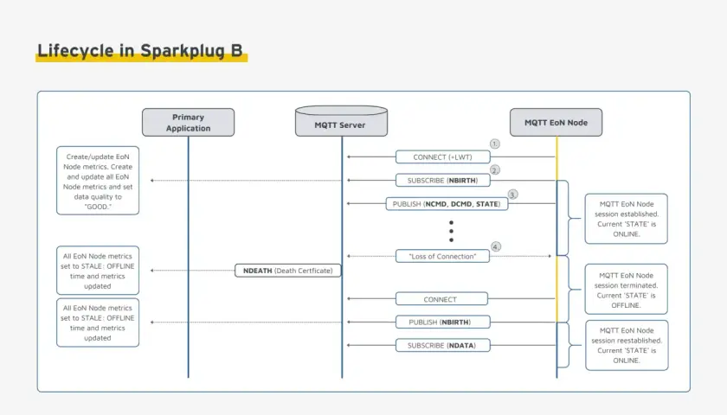Click the 'Lifecycle in Sparkplug B' title

pos(140,50)
